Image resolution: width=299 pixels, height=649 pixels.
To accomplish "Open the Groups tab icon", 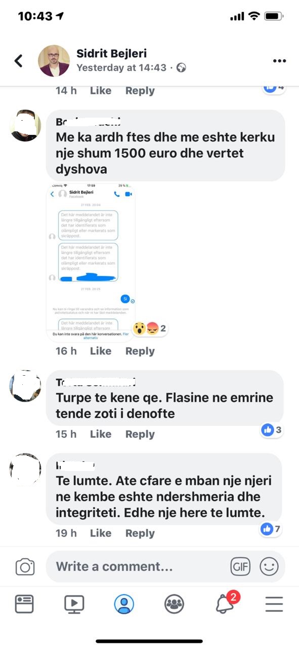I will coord(174,604).
